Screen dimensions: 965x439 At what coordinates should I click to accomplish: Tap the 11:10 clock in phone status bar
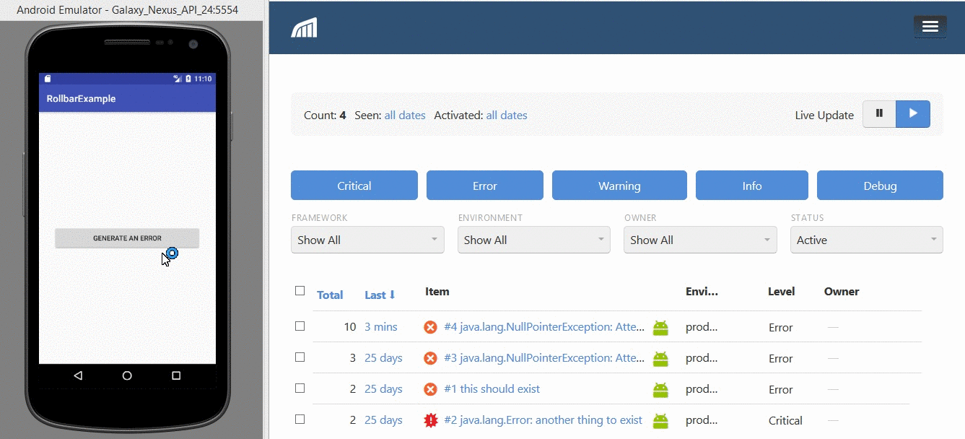click(x=204, y=78)
